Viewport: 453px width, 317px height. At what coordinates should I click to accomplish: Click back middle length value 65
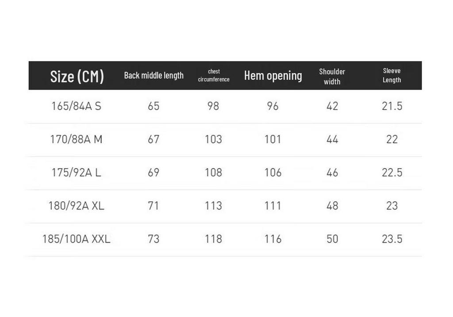coord(154,106)
